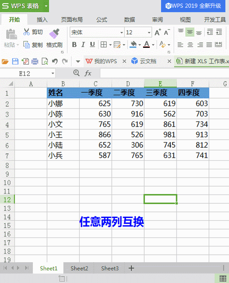
Task: Open the borders dropdown arrow
Action: point(110,45)
